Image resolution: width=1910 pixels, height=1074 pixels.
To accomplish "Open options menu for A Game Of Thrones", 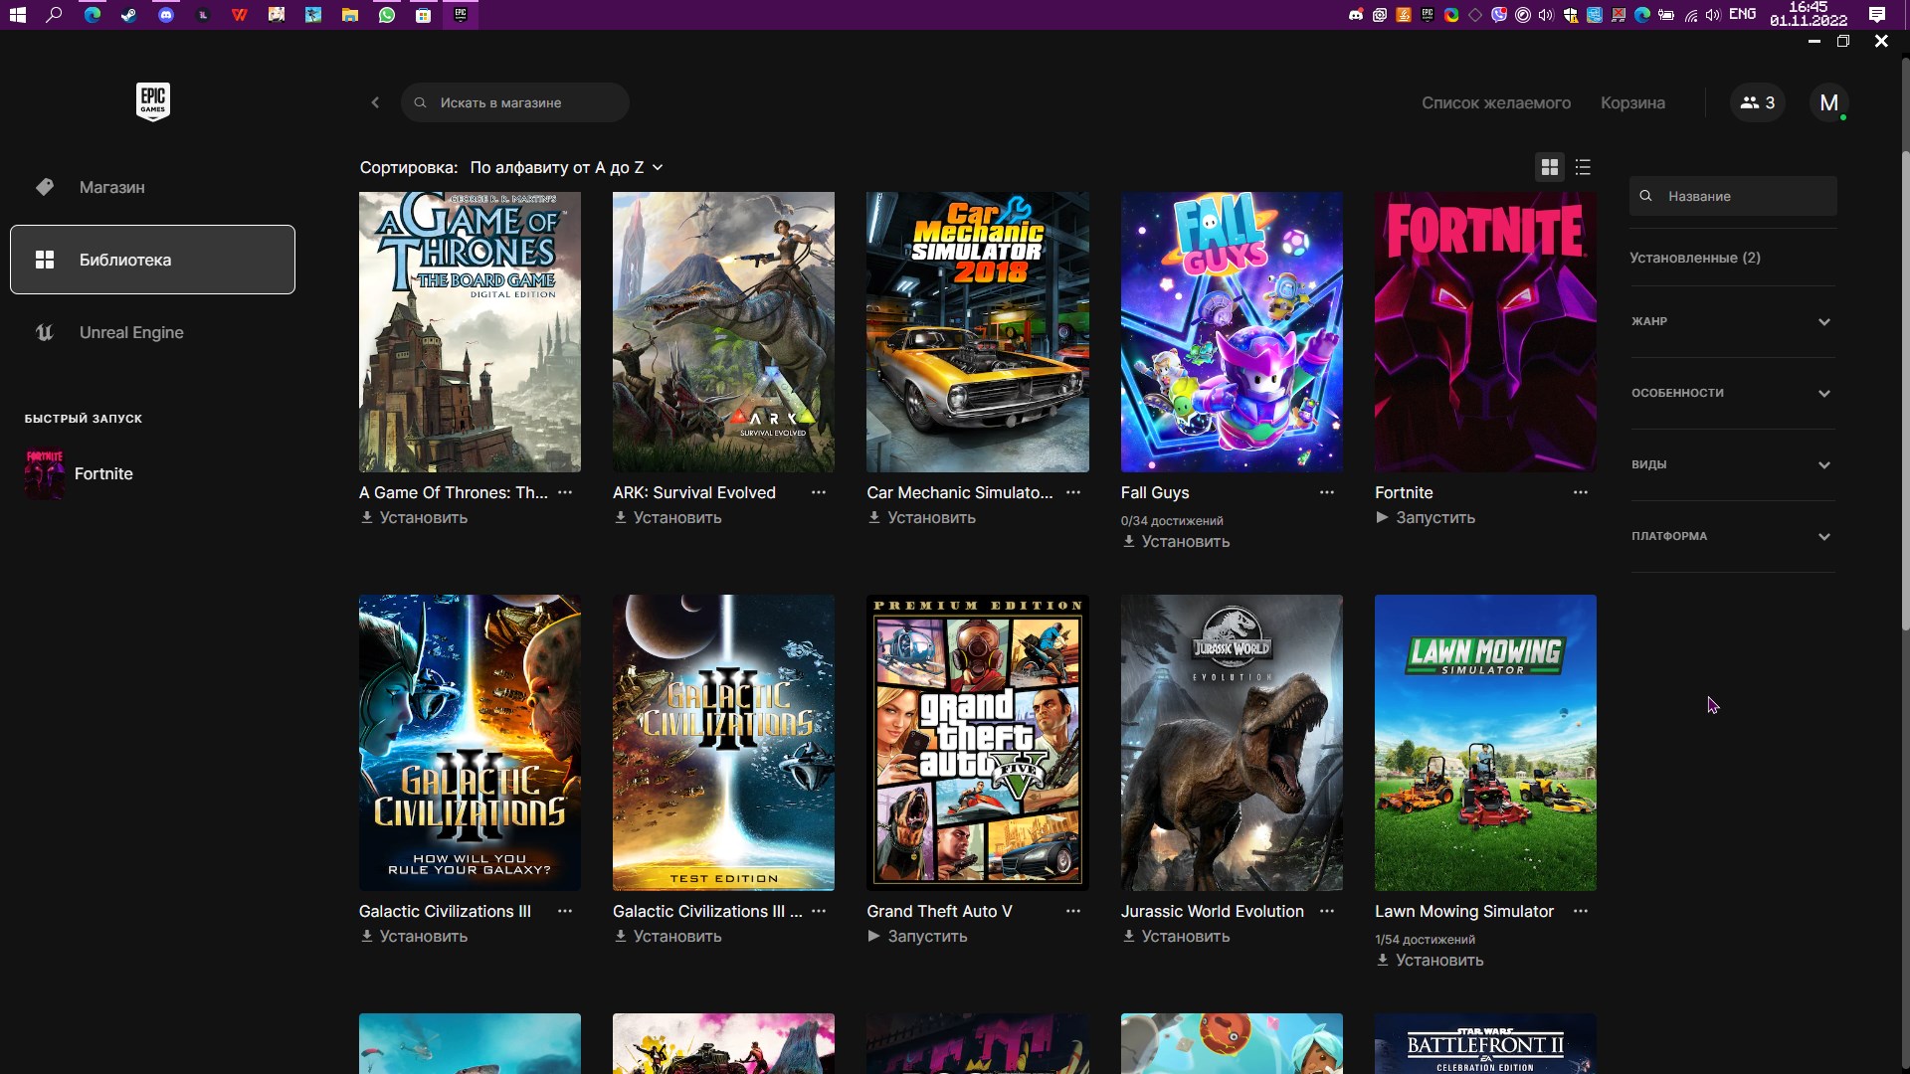I will point(565,492).
